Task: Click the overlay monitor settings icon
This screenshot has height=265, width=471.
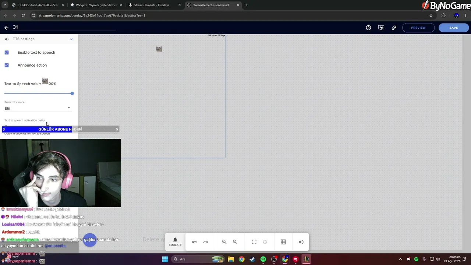Action: [381, 28]
